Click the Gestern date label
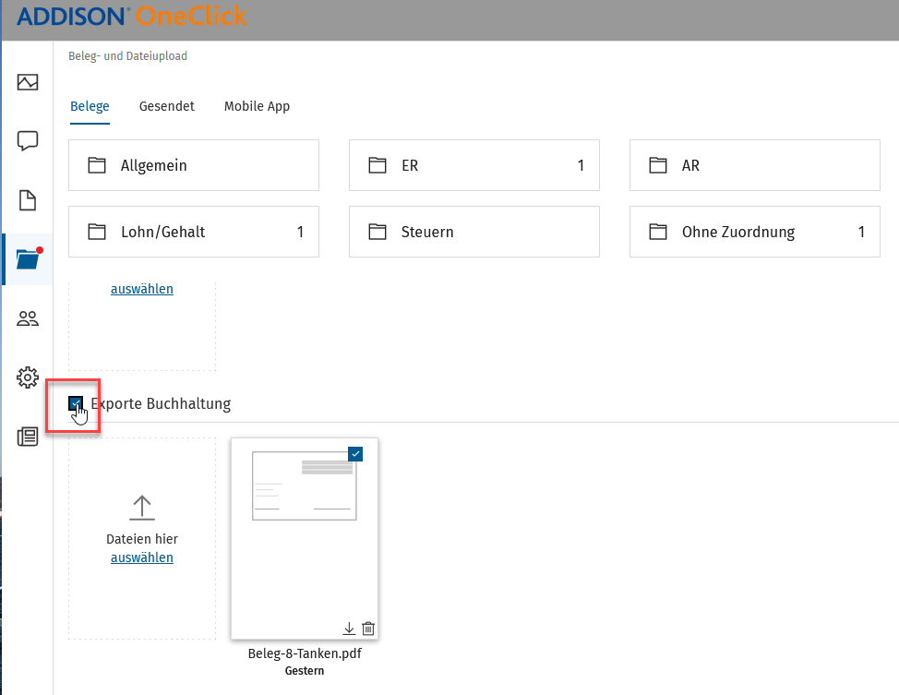899x695 pixels. 305,671
